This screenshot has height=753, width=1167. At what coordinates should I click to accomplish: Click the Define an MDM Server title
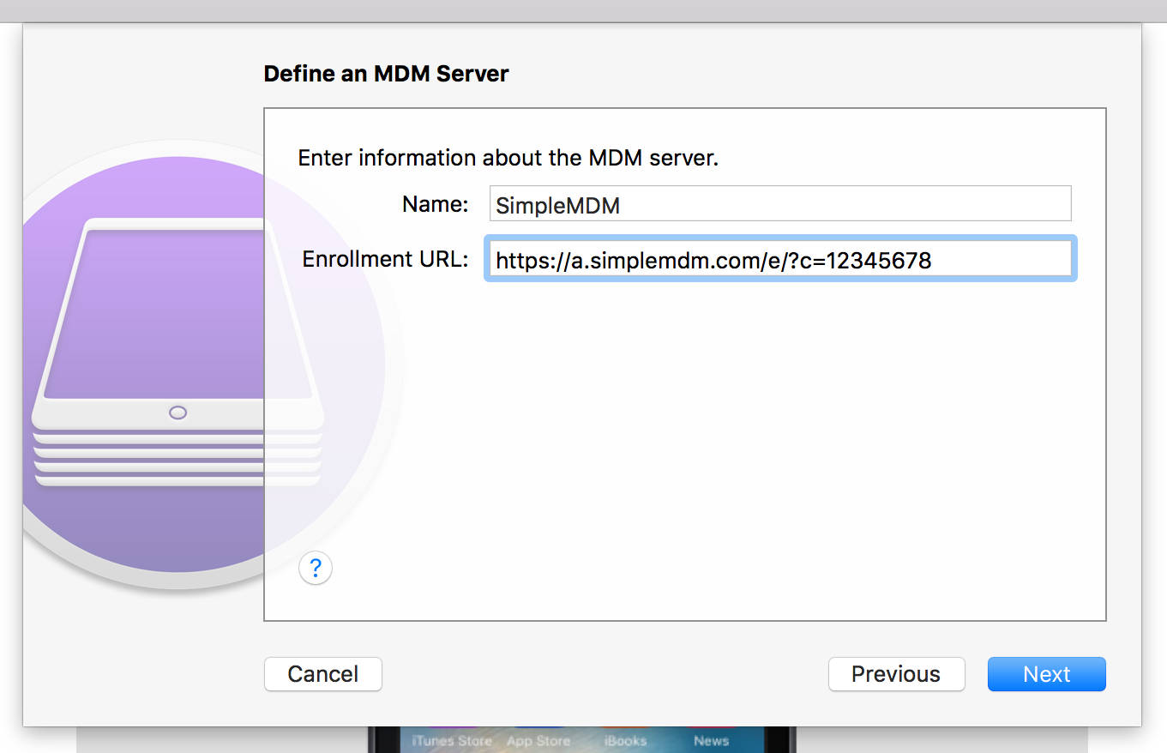click(x=386, y=74)
